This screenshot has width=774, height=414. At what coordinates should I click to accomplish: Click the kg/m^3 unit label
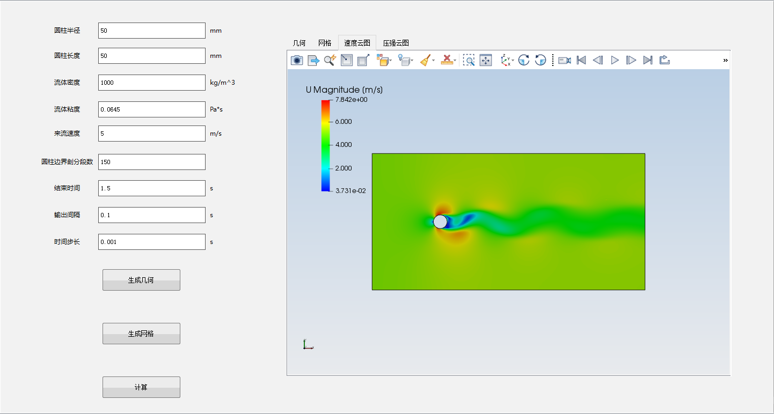[x=222, y=83]
